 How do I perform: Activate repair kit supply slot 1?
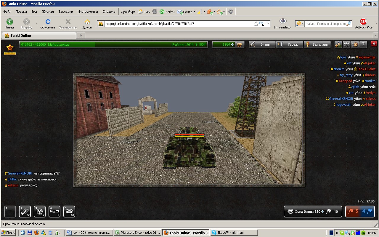pos(10,212)
